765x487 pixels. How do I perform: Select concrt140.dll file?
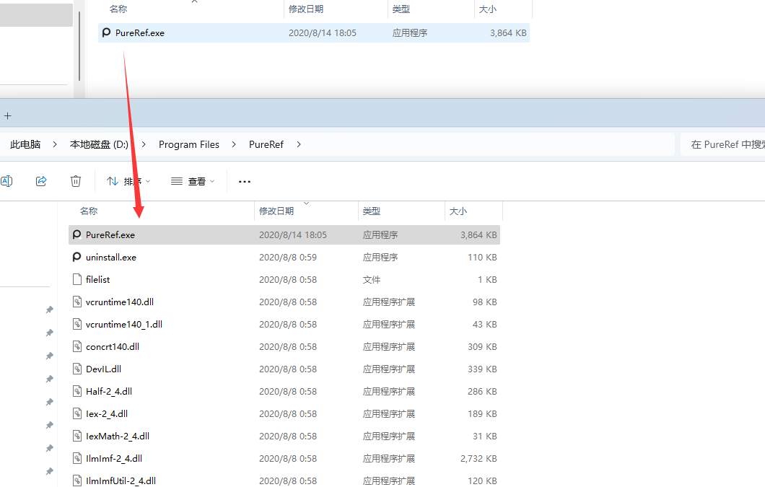(284, 347)
